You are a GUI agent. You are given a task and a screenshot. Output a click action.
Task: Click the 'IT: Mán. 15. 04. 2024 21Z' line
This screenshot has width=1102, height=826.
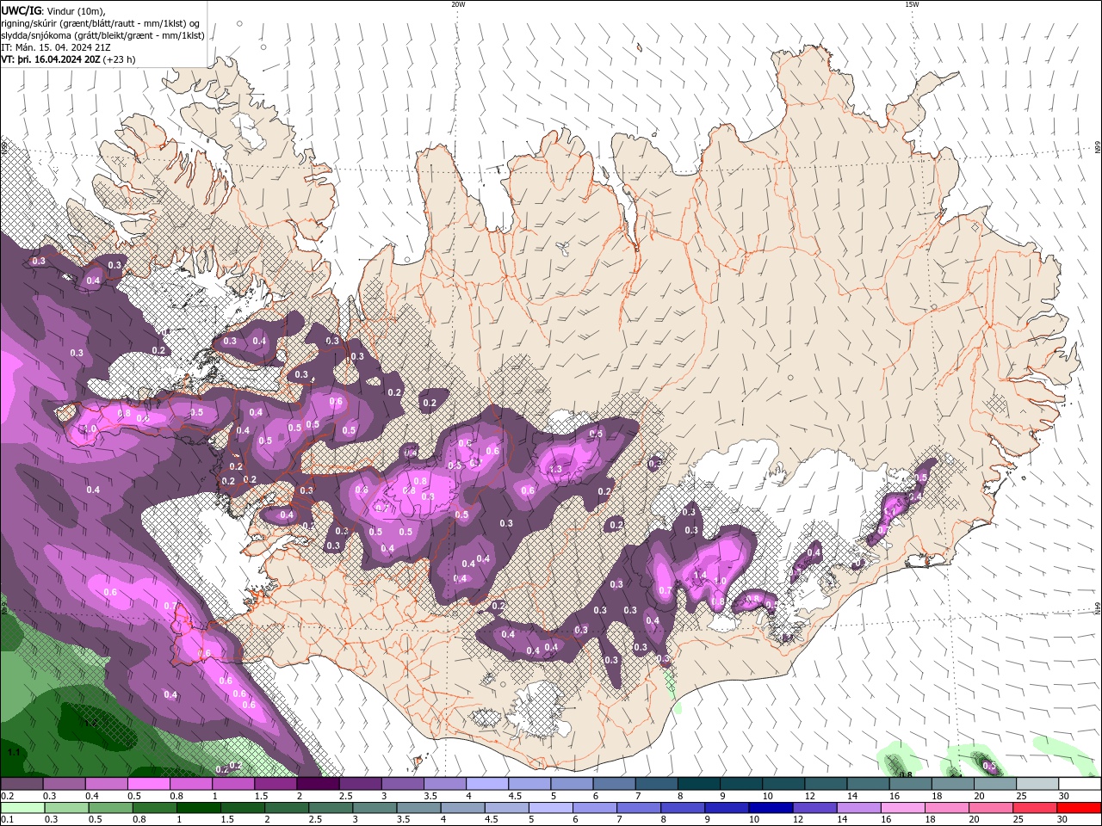(57, 47)
